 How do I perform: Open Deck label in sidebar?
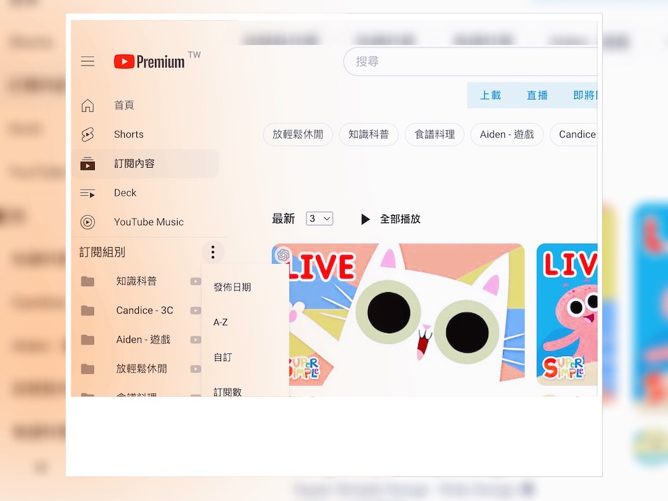[x=126, y=193]
